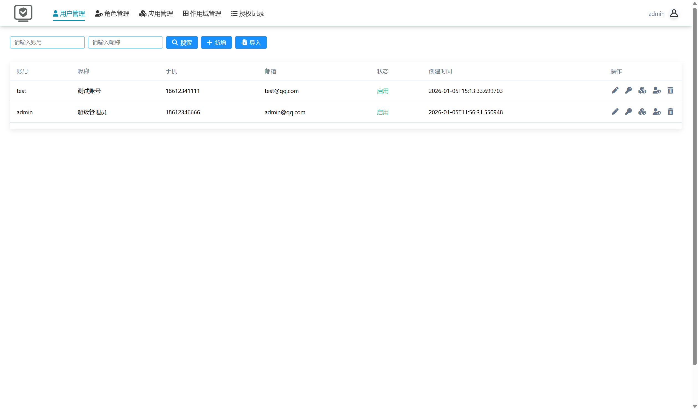
Task: Click the cubes app icon in the admin row
Action: pyautogui.click(x=642, y=112)
